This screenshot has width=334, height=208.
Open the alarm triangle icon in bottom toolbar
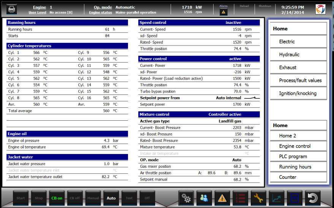[x=222, y=198]
